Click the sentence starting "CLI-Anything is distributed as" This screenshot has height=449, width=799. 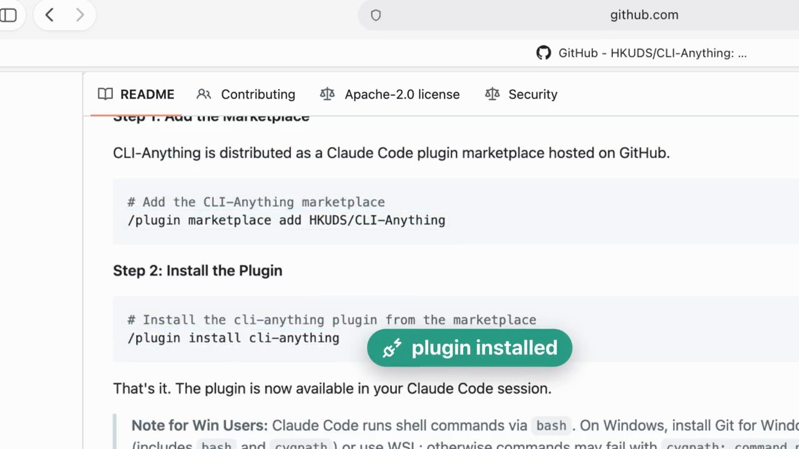(x=391, y=153)
